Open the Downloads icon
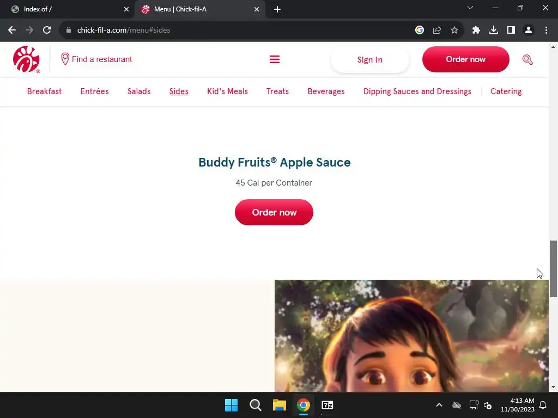Screen dimensions: 558x418 pyautogui.click(x=494, y=30)
